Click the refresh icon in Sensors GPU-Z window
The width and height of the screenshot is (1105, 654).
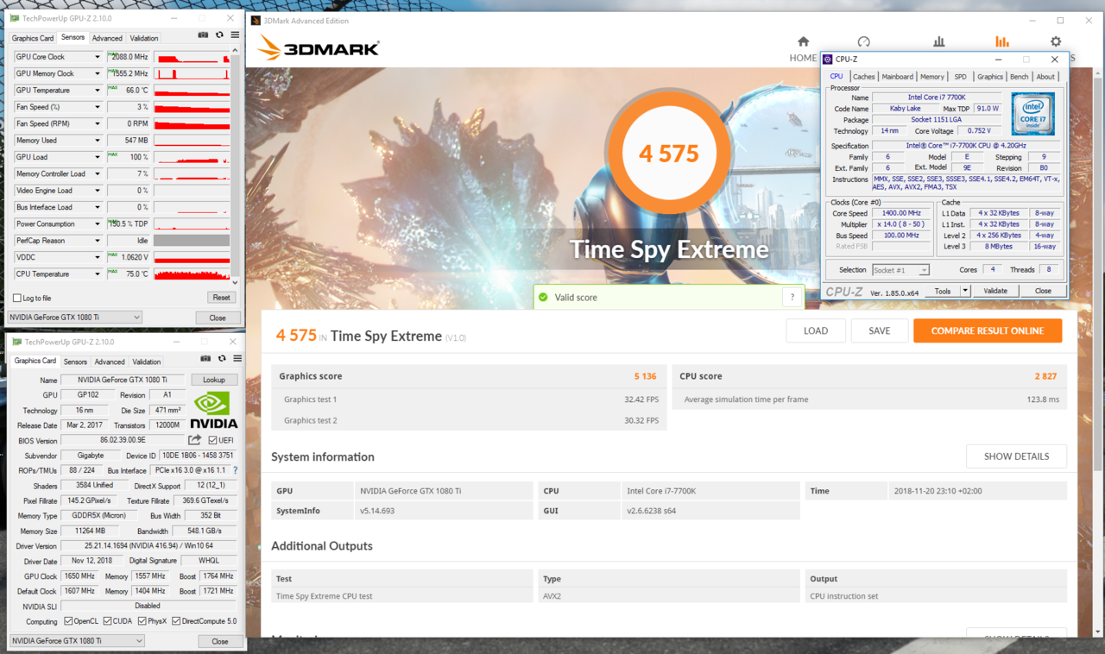coord(219,35)
